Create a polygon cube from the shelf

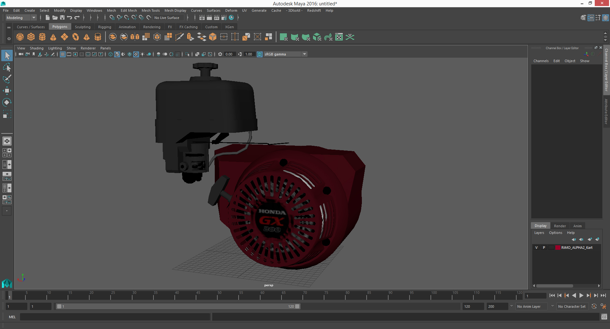pyautogui.click(x=31, y=37)
